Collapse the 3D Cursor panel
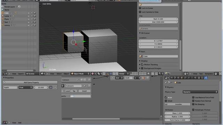 click(140, 33)
